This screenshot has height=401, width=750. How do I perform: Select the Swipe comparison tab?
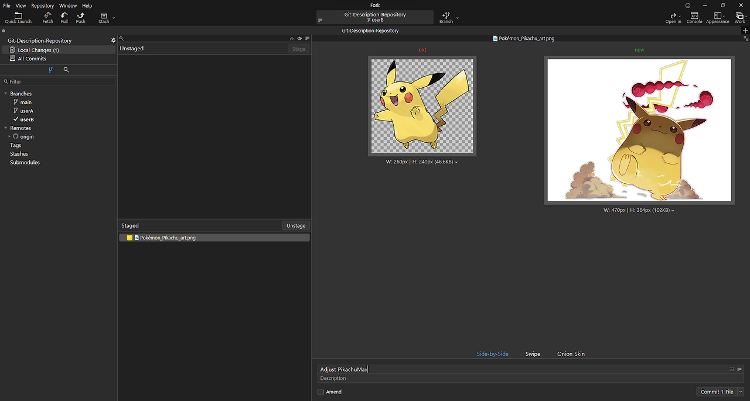coord(533,354)
